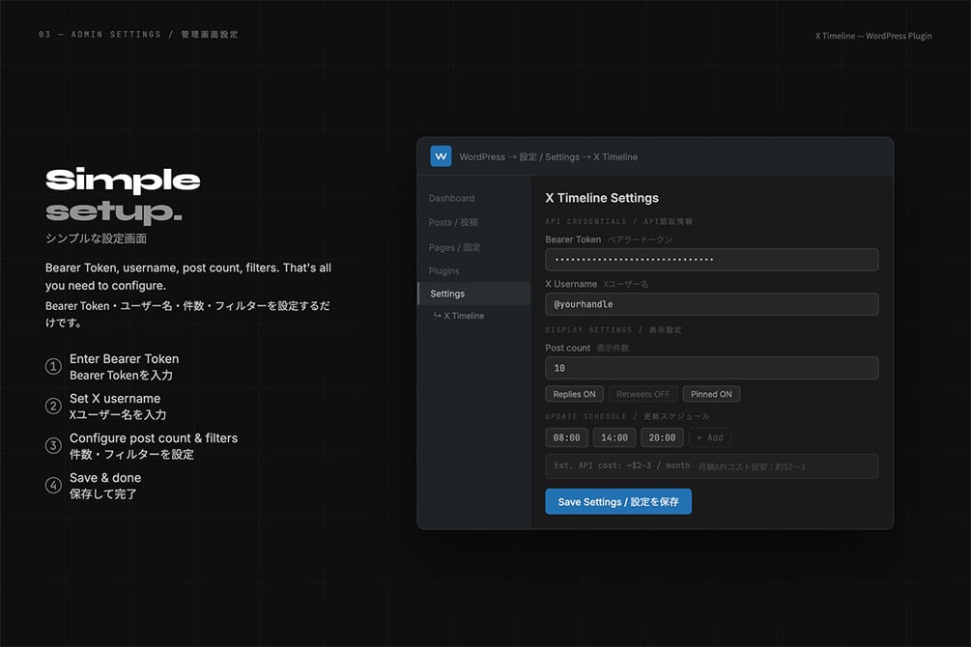Open Dashboard in the sidebar
Viewport: 971px width, 647px height.
(x=451, y=198)
